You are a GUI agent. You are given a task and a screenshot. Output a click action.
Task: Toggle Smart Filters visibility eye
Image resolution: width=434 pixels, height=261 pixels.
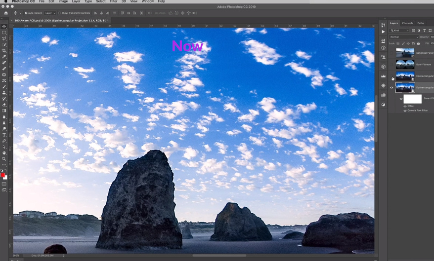pyautogui.click(x=401, y=99)
